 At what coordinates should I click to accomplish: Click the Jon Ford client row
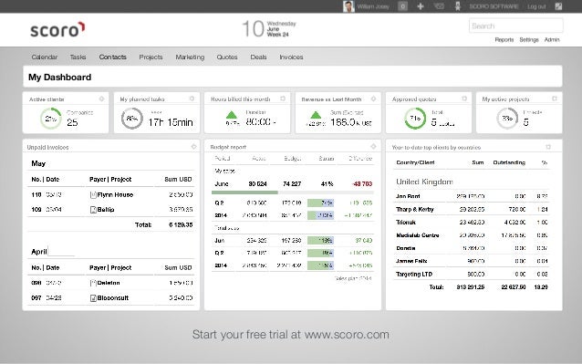472,196
